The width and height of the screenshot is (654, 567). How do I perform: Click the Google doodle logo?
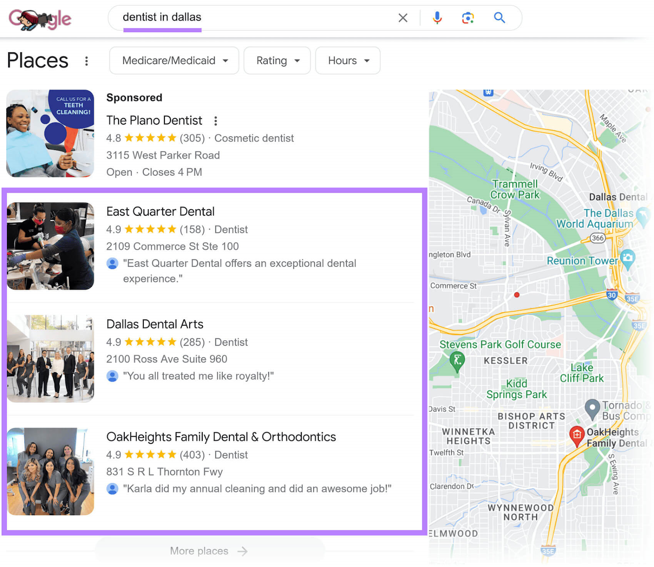click(40, 18)
